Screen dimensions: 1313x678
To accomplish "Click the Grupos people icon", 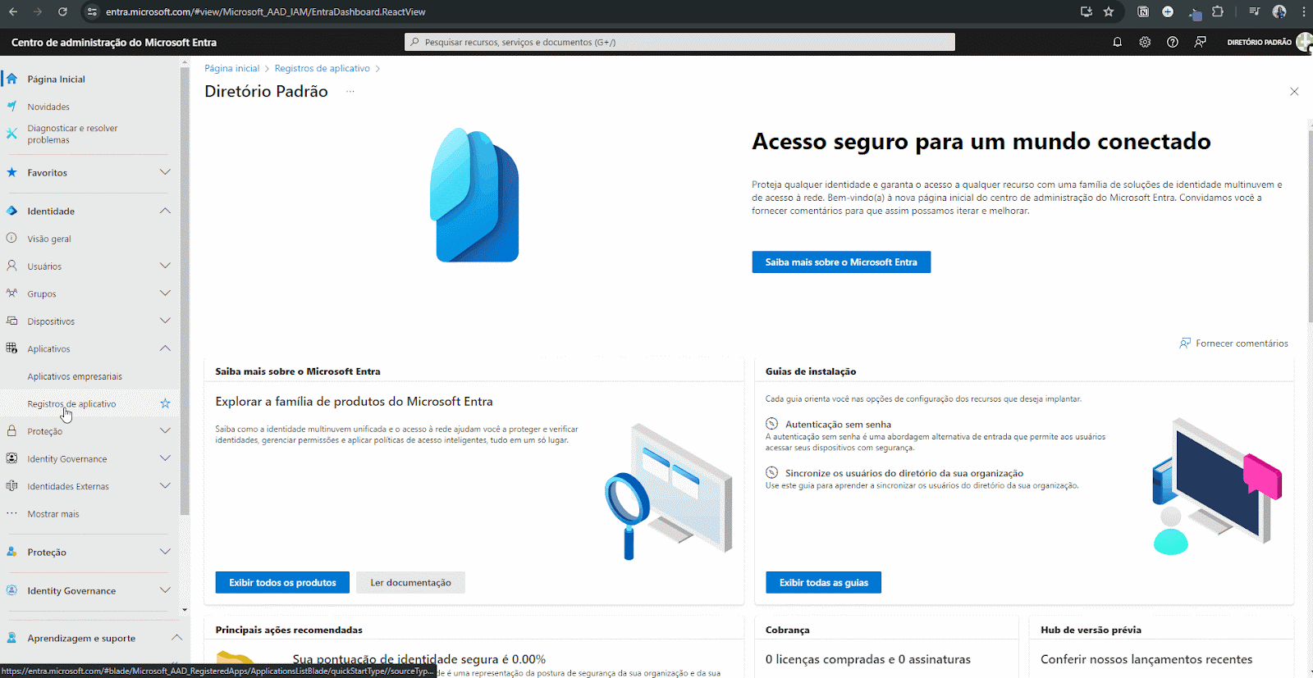I will click(11, 293).
